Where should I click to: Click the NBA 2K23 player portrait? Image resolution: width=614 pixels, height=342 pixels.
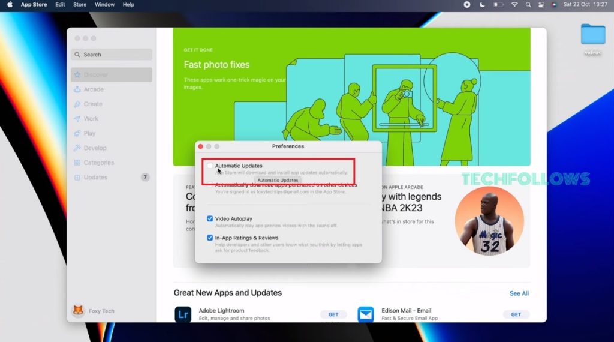[489, 221]
